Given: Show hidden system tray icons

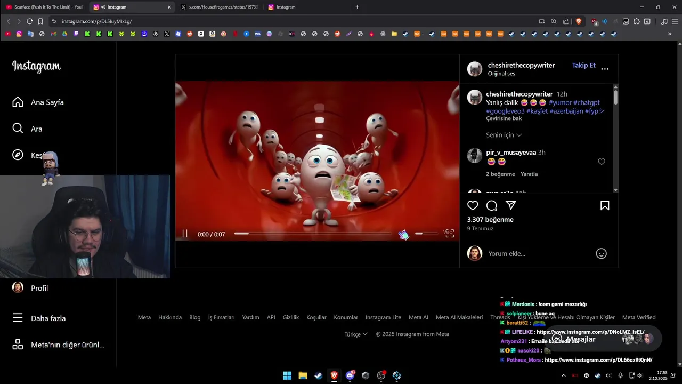Looking at the screenshot, I should (564, 375).
